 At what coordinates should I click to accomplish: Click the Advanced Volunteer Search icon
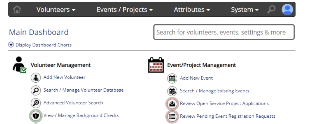pos(36,103)
